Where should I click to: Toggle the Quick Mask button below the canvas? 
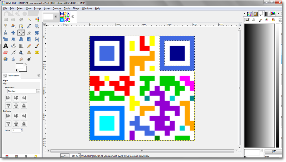pos(44,151)
